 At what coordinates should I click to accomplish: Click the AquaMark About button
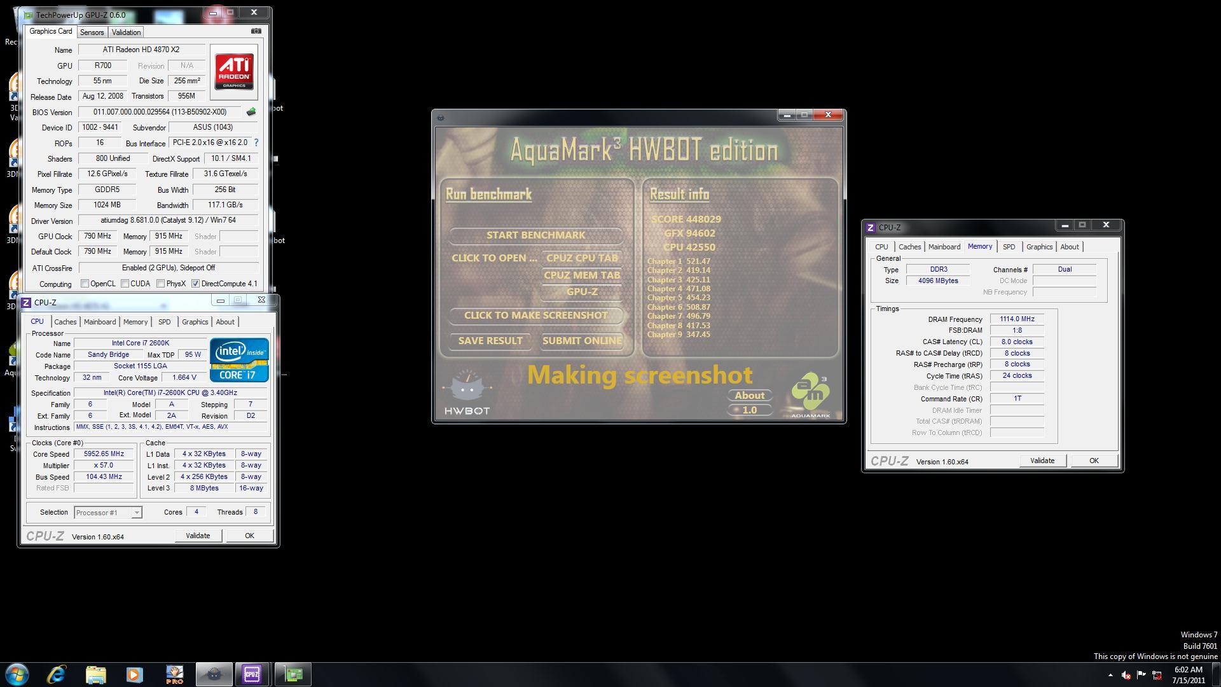[750, 396]
